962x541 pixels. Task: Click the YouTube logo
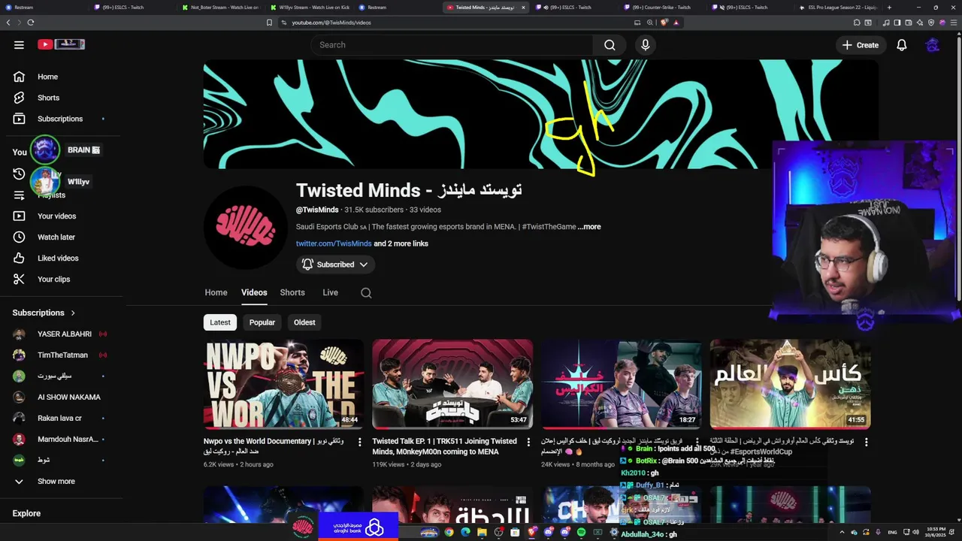point(61,45)
